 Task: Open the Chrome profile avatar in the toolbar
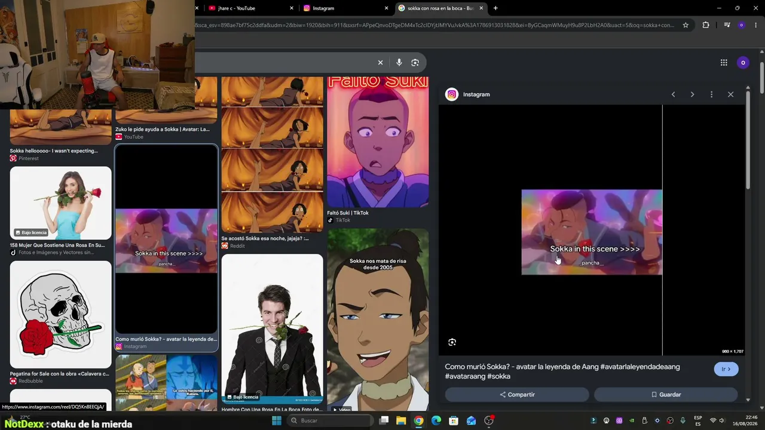[741, 25]
